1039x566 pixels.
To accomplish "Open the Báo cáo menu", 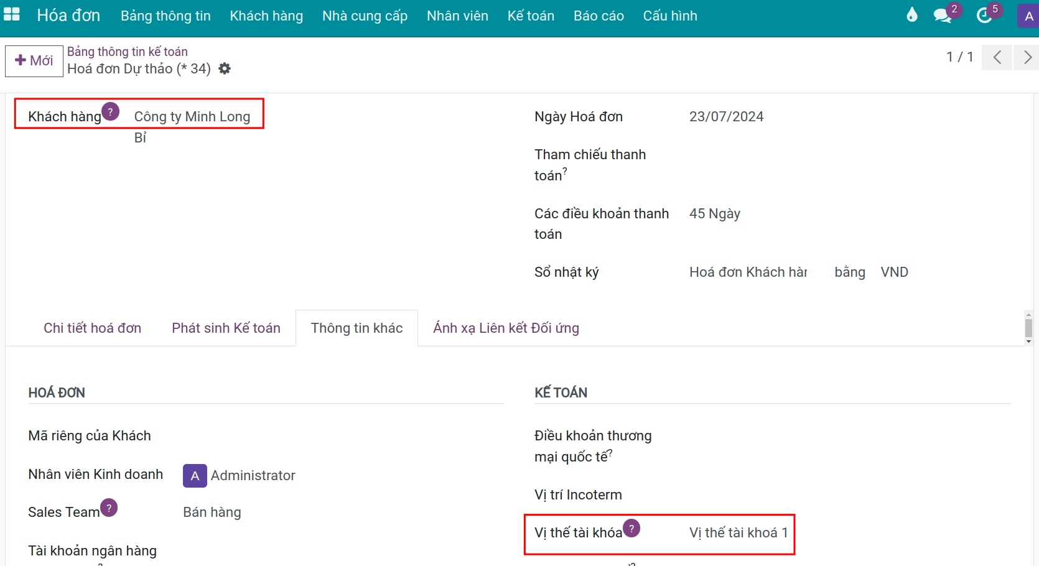I will click(599, 16).
